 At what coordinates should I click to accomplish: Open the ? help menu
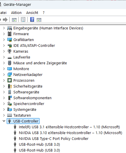coord(44,13)
